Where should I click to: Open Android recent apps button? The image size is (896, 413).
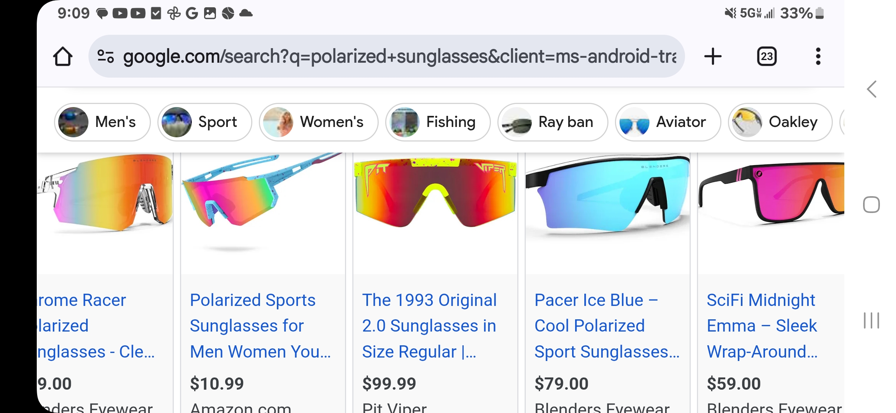[871, 320]
